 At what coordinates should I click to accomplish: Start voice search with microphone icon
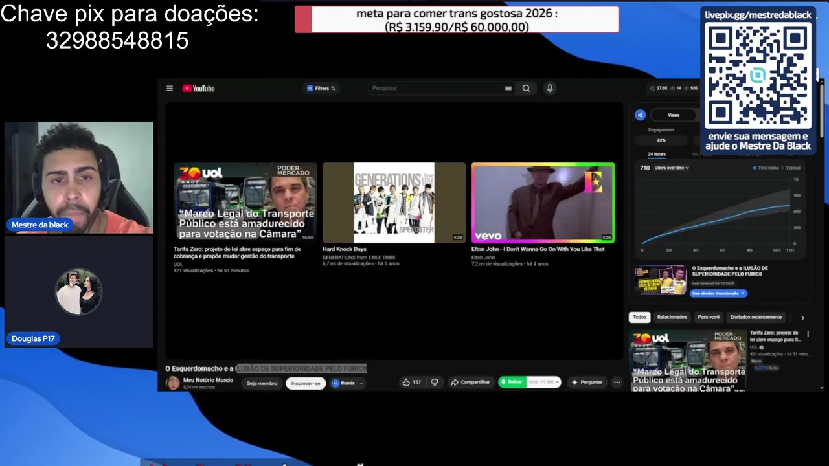pyautogui.click(x=550, y=89)
